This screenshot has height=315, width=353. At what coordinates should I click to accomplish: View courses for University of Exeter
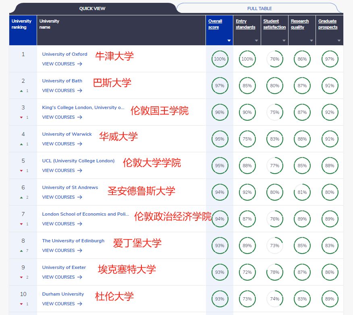coord(62,277)
